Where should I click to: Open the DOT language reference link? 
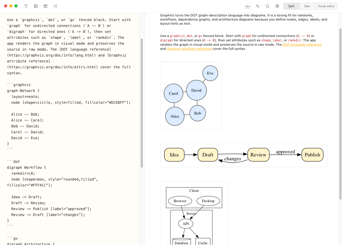point(302,44)
